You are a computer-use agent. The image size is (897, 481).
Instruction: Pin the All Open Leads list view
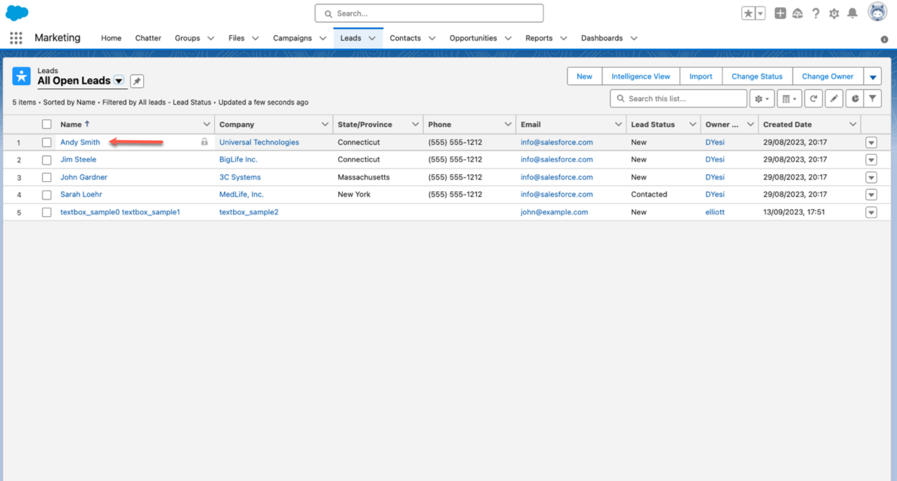pyautogui.click(x=137, y=81)
